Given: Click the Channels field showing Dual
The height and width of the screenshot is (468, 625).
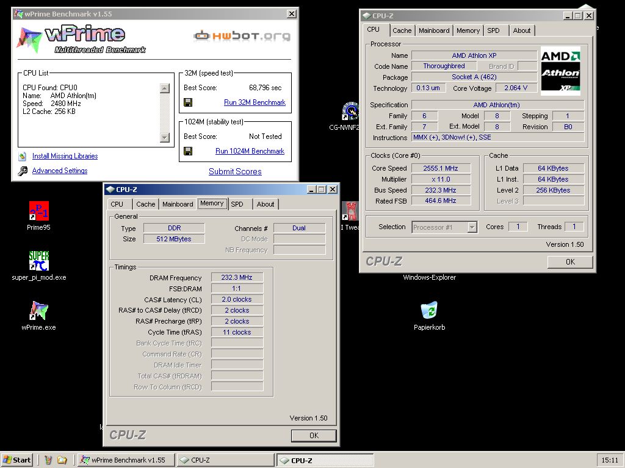Looking at the screenshot, I should coord(299,228).
